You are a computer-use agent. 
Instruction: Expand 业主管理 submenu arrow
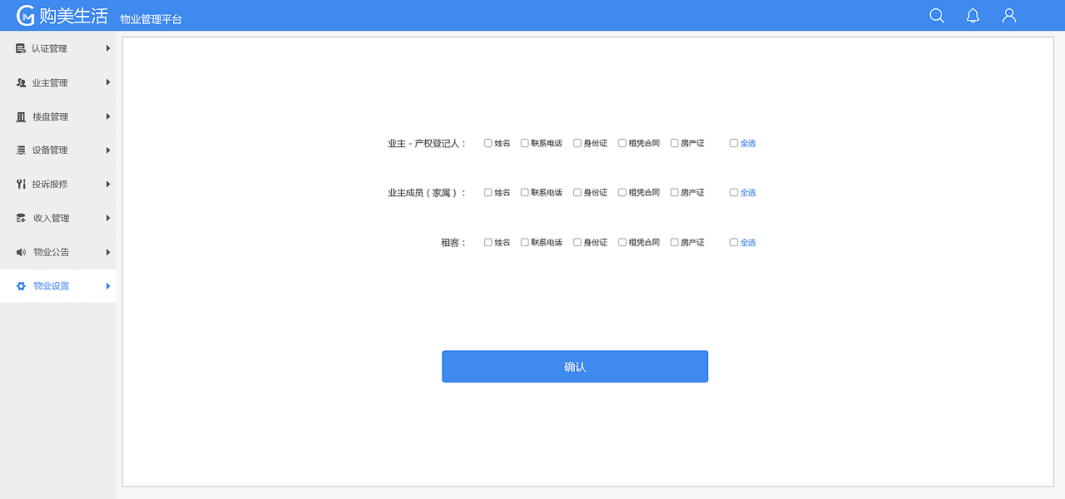pos(108,82)
